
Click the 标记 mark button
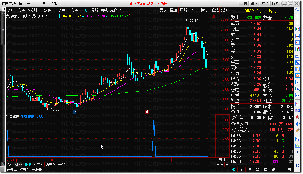pyautogui.click(x=204, y=10)
